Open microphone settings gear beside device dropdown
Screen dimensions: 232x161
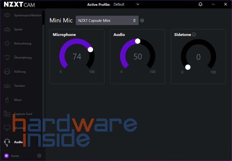pos(142,21)
